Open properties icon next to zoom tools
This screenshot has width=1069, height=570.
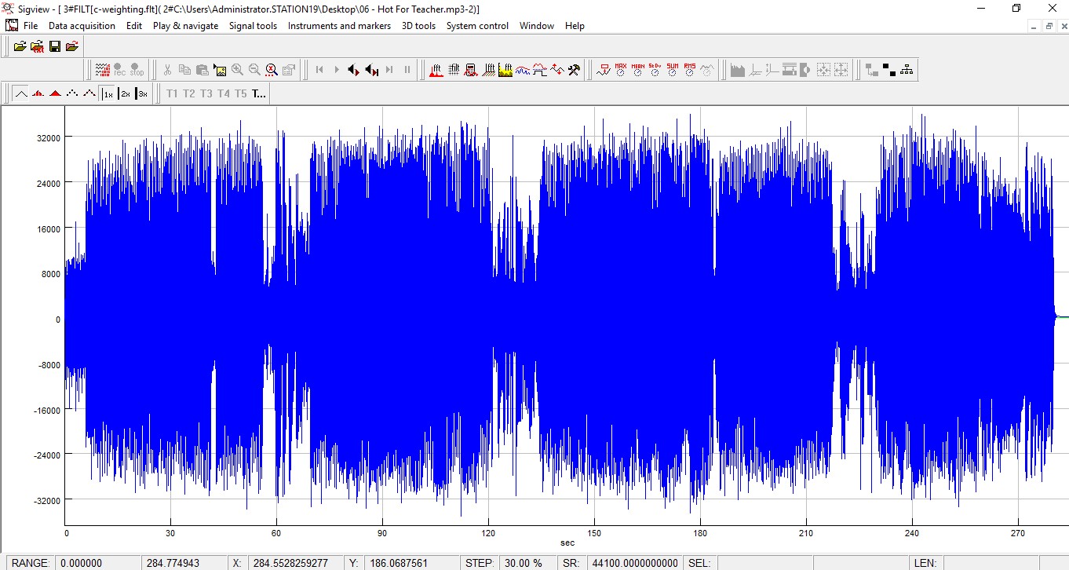tap(289, 70)
